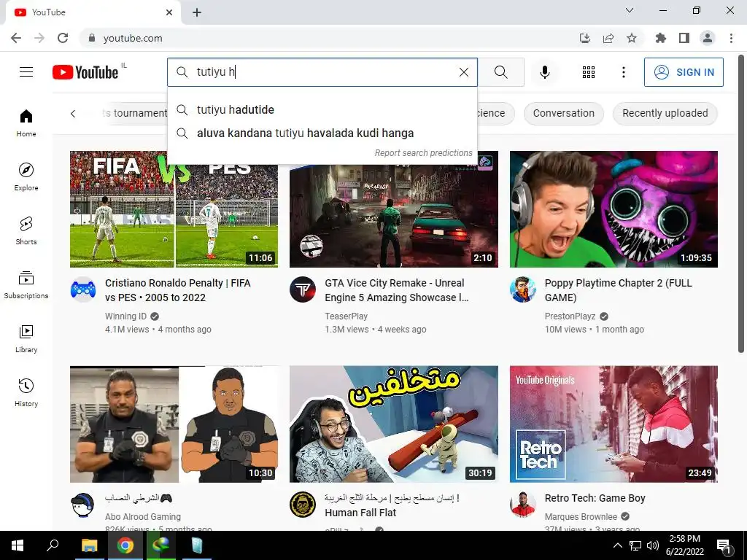Open the YouTube hamburger guide menu

[x=26, y=72]
